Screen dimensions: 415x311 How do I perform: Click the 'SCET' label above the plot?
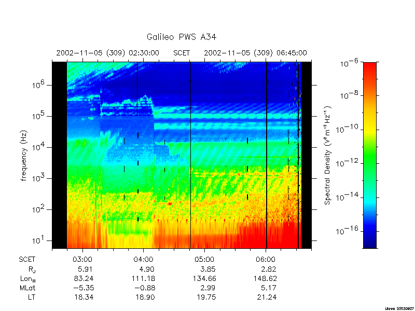pos(182,53)
